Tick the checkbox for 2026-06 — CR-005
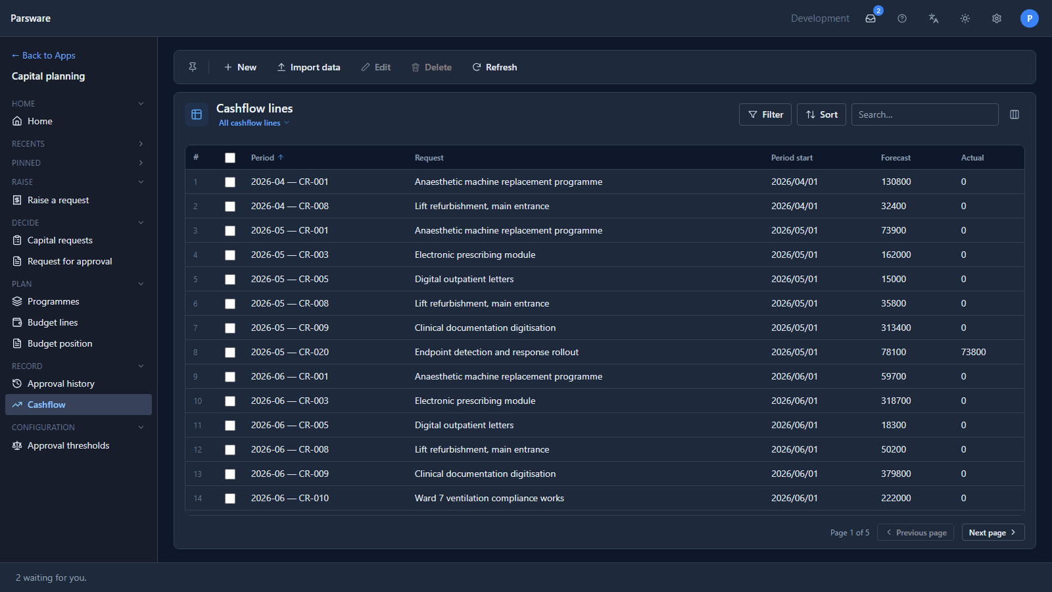Viewport: 1052px width, 592px height. pyautogui.click(x=230, y=426)
